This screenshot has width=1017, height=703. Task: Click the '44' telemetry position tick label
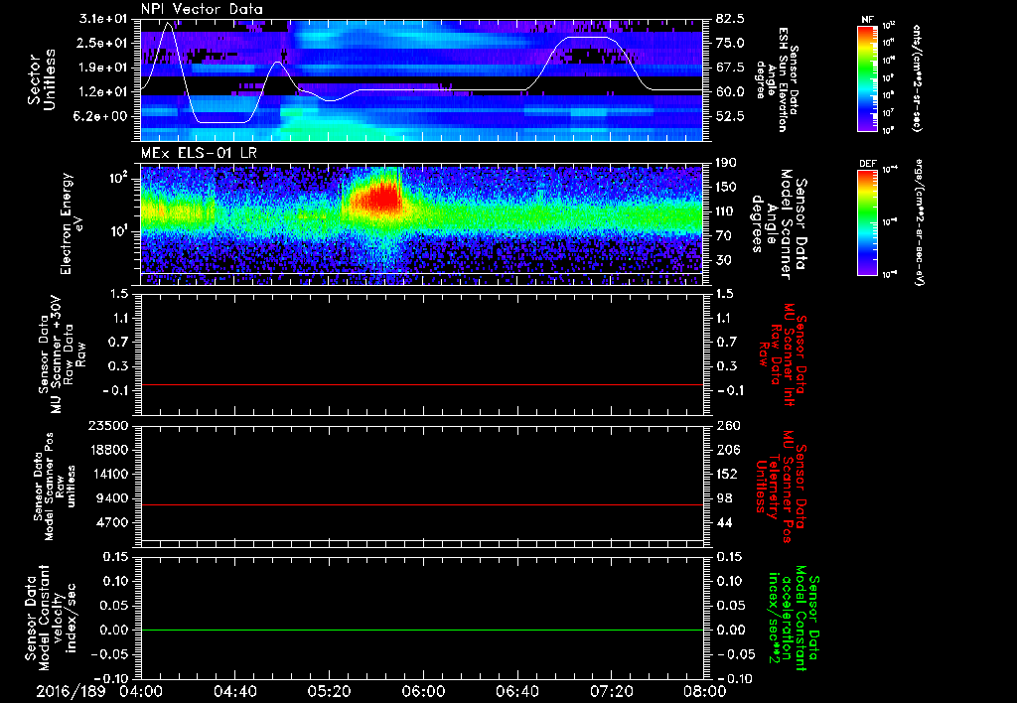pyautogui.click(x=724, y=522)
